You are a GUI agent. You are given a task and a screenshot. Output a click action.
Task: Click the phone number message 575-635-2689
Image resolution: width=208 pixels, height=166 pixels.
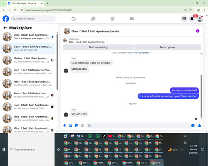pyautogui.click(x=79, y=114)
